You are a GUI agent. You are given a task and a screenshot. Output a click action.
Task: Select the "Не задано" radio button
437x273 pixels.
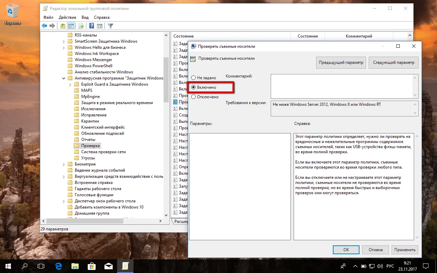194,78
